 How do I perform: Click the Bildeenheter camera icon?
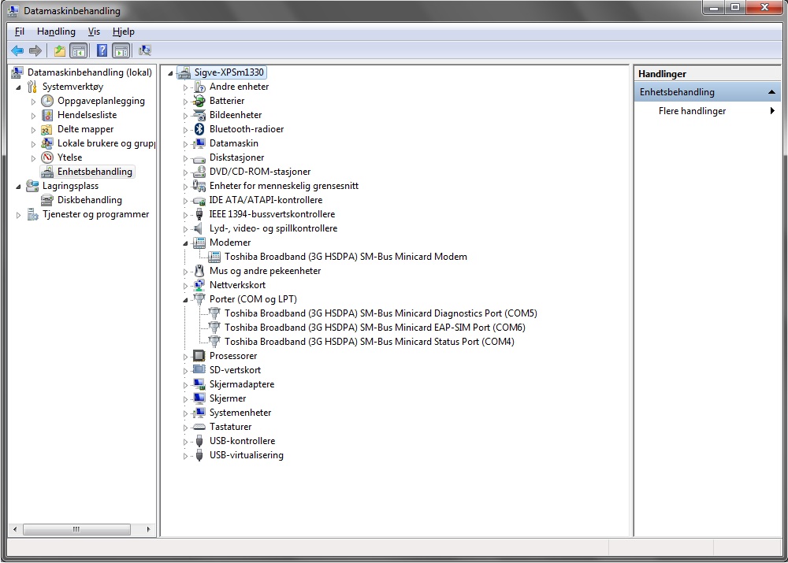(x=199, y=115)
